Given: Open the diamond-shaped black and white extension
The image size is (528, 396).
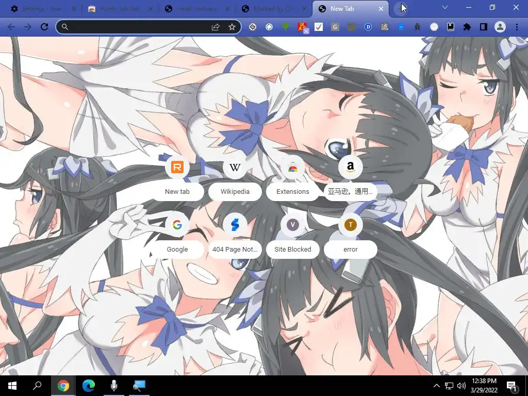Looking at the screenshot, I should click(253, 27).
